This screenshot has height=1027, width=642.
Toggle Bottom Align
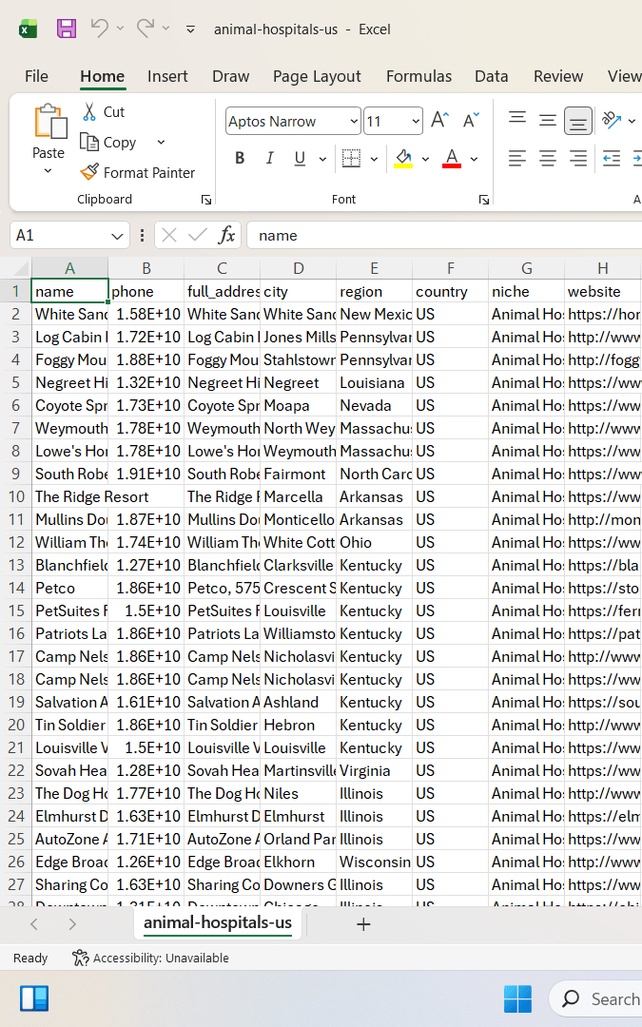point(578,121)
